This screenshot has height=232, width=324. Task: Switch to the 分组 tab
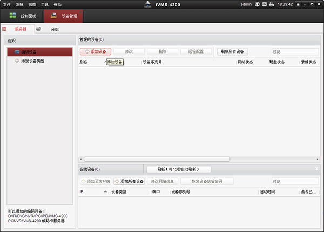pos(55,29)
